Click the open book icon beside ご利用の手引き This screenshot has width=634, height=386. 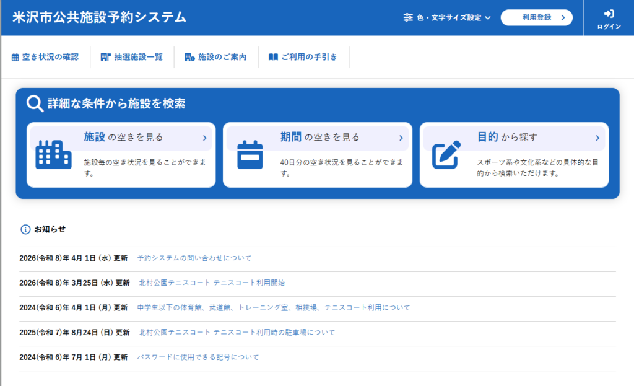(x=273, y=57)
